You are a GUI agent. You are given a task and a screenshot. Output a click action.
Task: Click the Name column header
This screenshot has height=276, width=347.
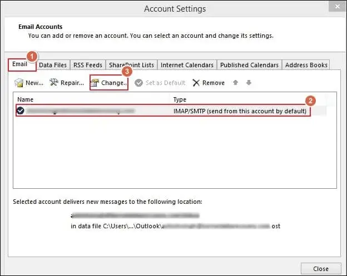25,99
